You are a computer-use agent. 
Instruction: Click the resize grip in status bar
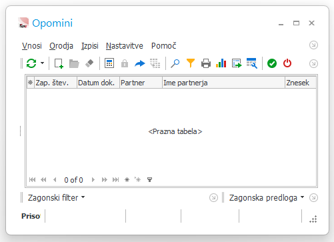point(313,219)
